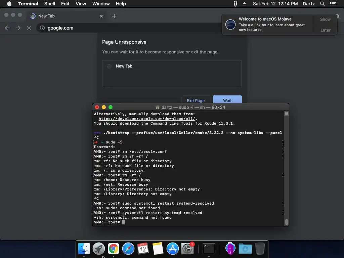
Task: Open App Store from the Dock
Action: pos(173,249)
